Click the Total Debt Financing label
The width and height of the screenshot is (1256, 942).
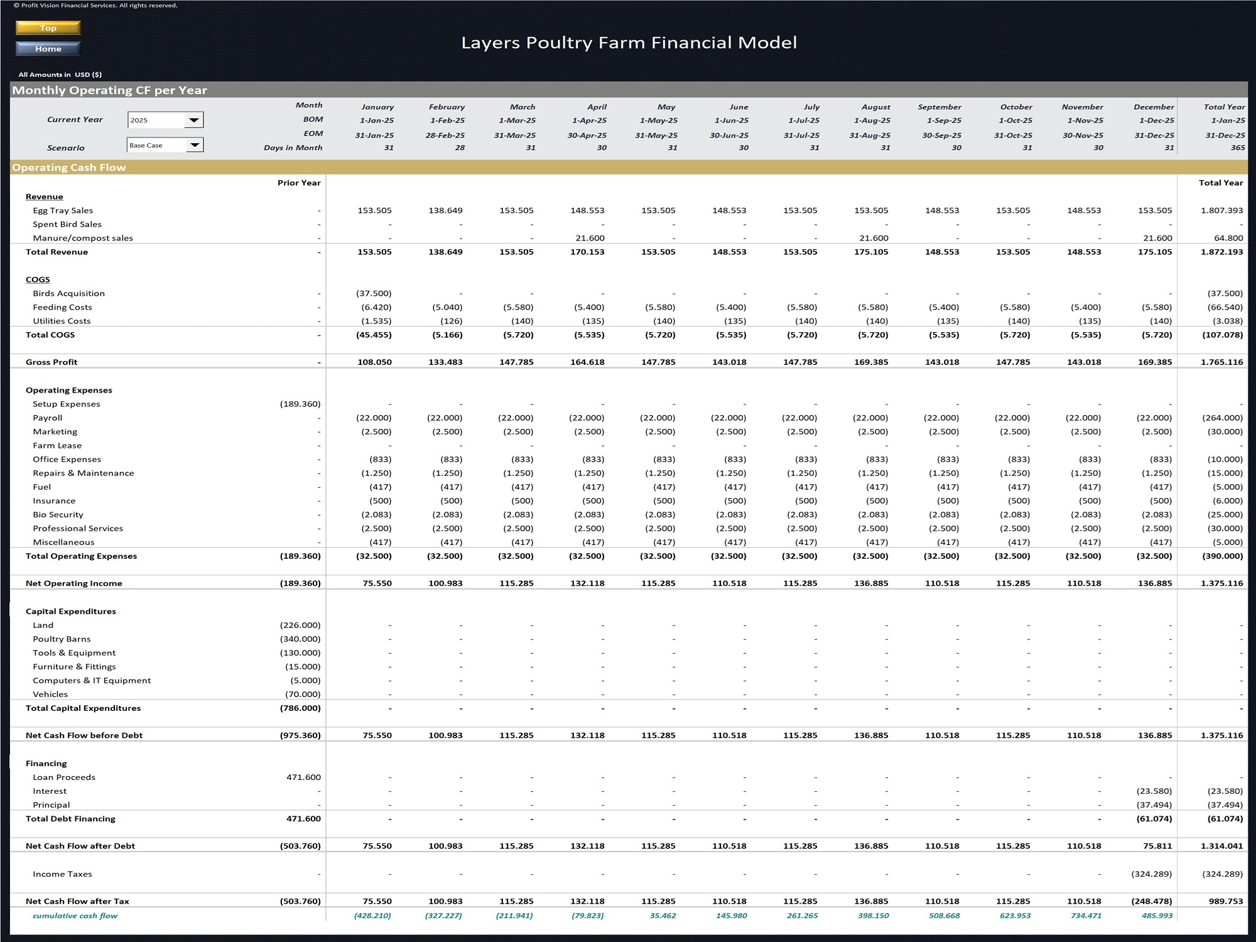coord(70,818)
